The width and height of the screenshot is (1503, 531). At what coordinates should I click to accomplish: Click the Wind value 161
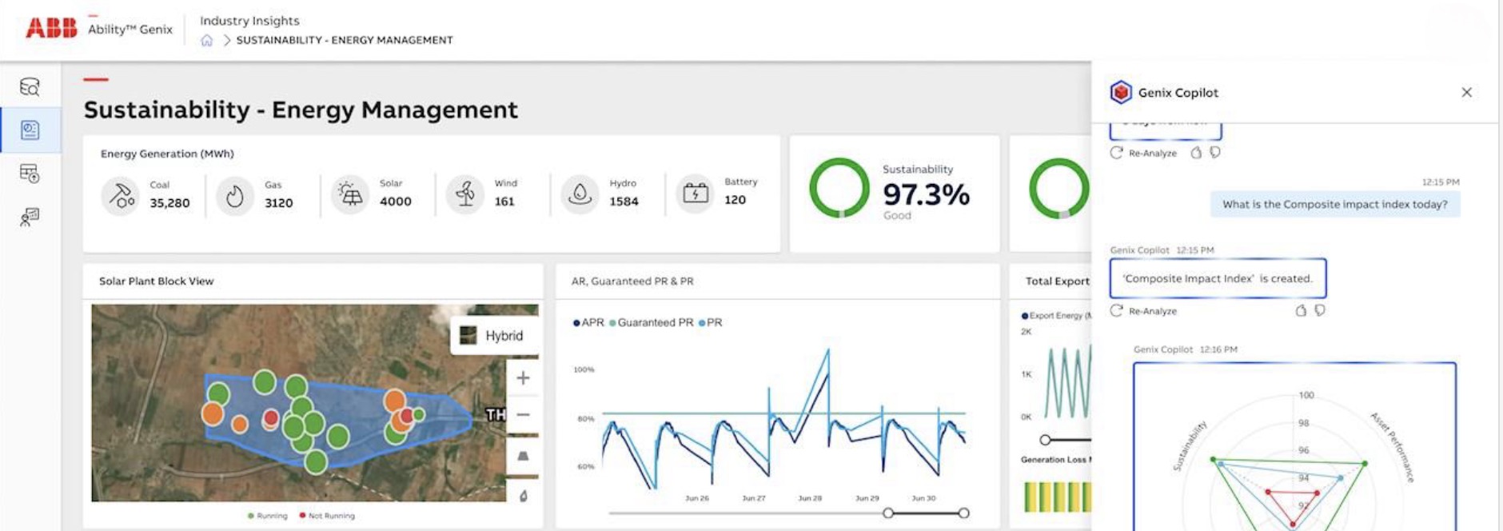[504, 202]
